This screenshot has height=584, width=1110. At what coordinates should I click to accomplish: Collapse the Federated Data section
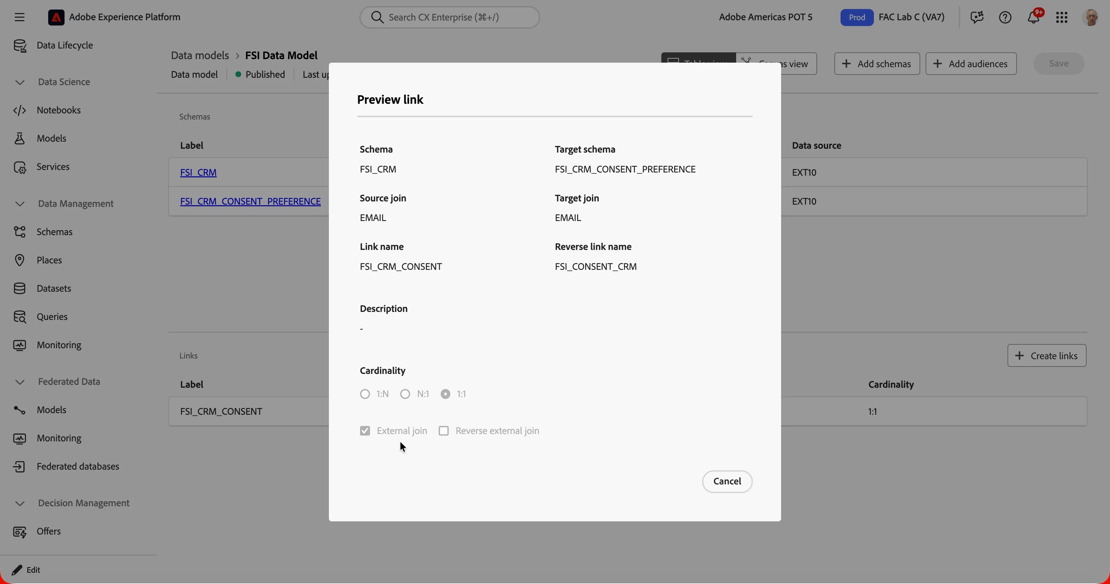pos(20,382)
